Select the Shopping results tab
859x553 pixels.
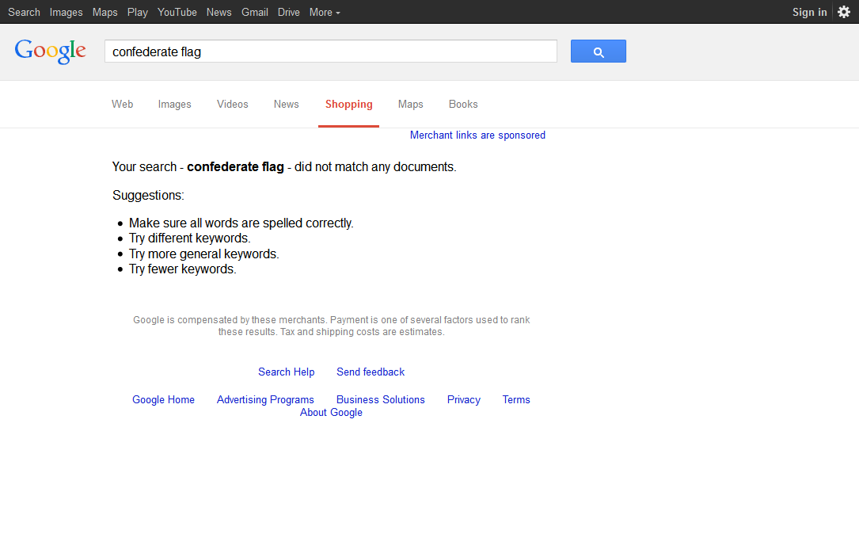349,104
